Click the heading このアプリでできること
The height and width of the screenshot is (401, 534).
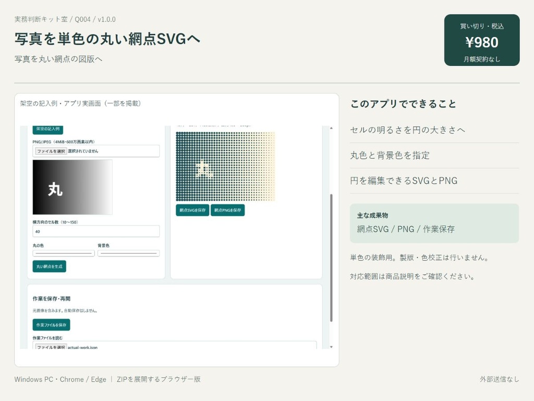tap(403, 104)
